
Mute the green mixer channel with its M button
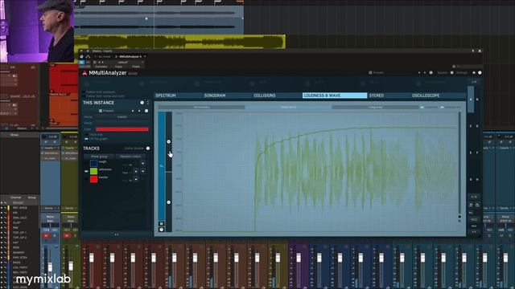point(67,235)
